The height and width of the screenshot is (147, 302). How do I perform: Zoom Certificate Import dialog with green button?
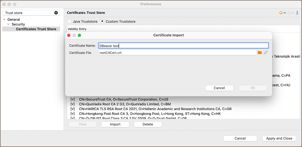tap(80, 35)
